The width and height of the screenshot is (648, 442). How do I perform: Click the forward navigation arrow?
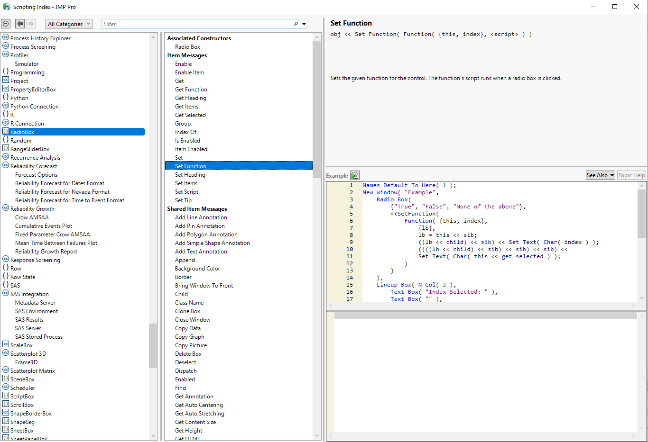(31, 24)
